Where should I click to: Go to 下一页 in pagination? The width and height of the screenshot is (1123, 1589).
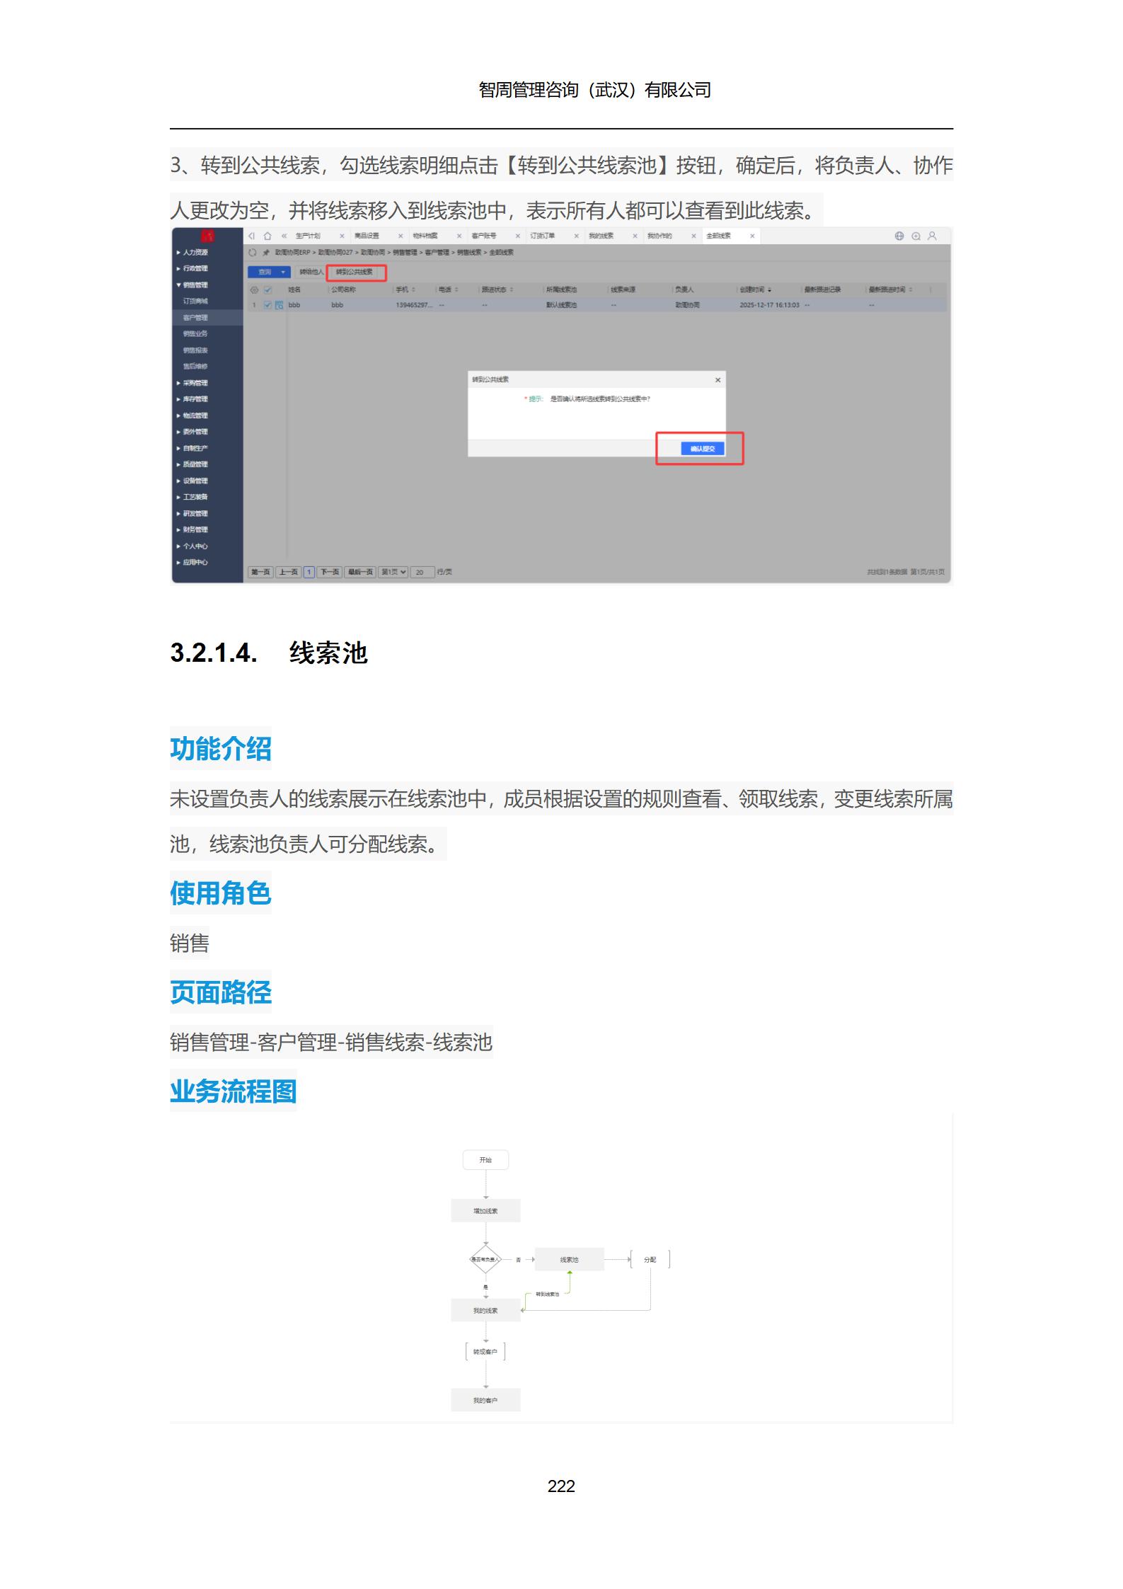(330, 572)
